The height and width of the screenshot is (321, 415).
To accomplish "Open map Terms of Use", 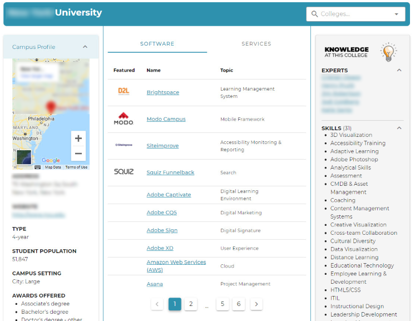I will 76,167.
